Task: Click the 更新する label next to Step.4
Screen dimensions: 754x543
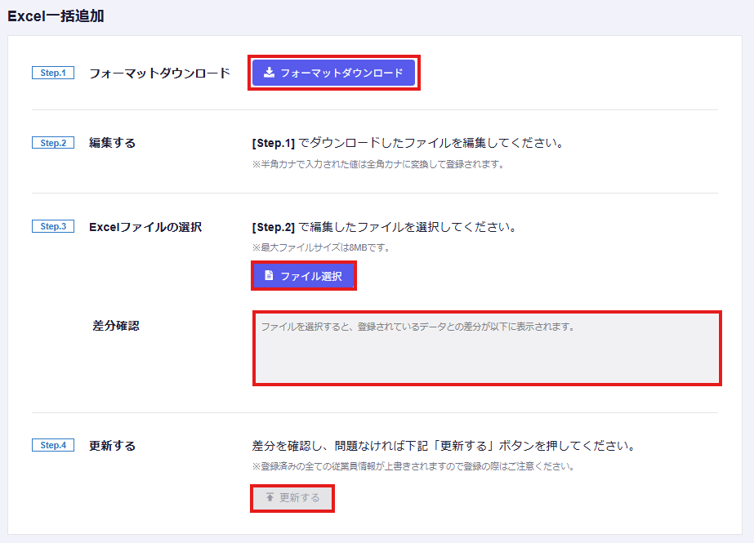Action: 112,446
